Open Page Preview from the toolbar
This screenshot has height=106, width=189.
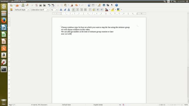(x=44, y=5)
